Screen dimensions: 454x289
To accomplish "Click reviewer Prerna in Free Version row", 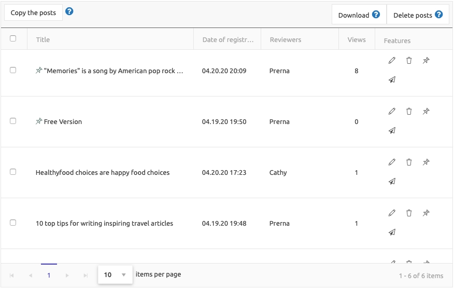I will click(279, 121).
